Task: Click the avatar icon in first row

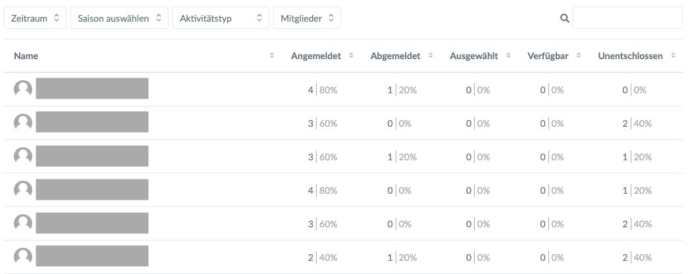Action: (23, 89)
